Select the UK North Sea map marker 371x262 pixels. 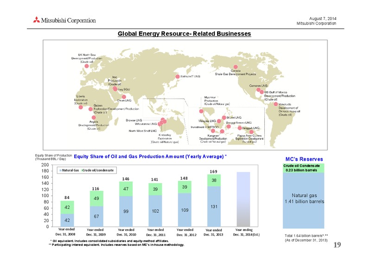point(87,66)
